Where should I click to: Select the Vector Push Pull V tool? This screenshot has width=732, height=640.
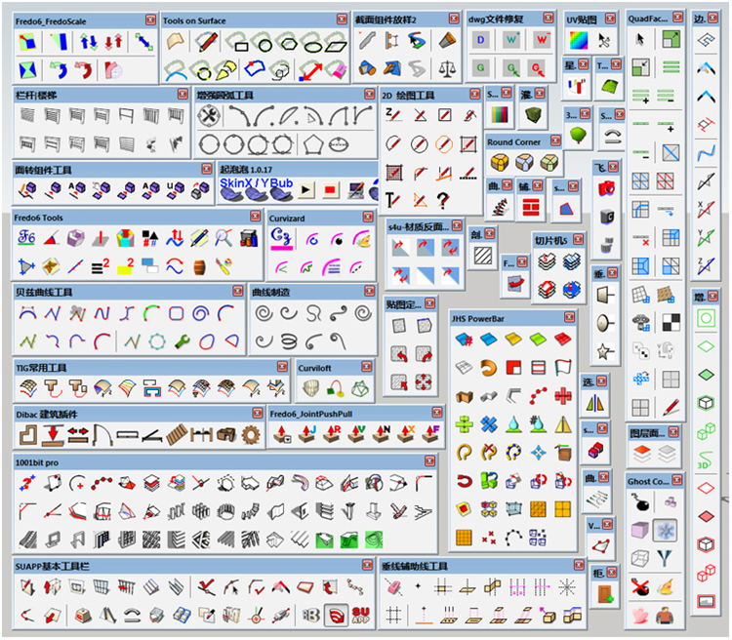pos(357,434)
